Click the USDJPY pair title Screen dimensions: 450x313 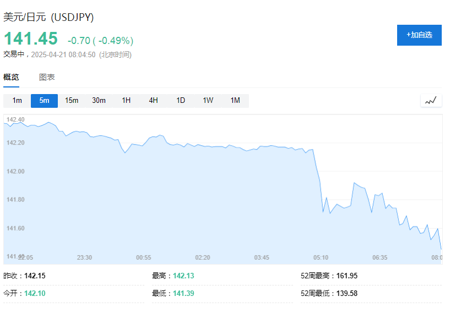48,17
